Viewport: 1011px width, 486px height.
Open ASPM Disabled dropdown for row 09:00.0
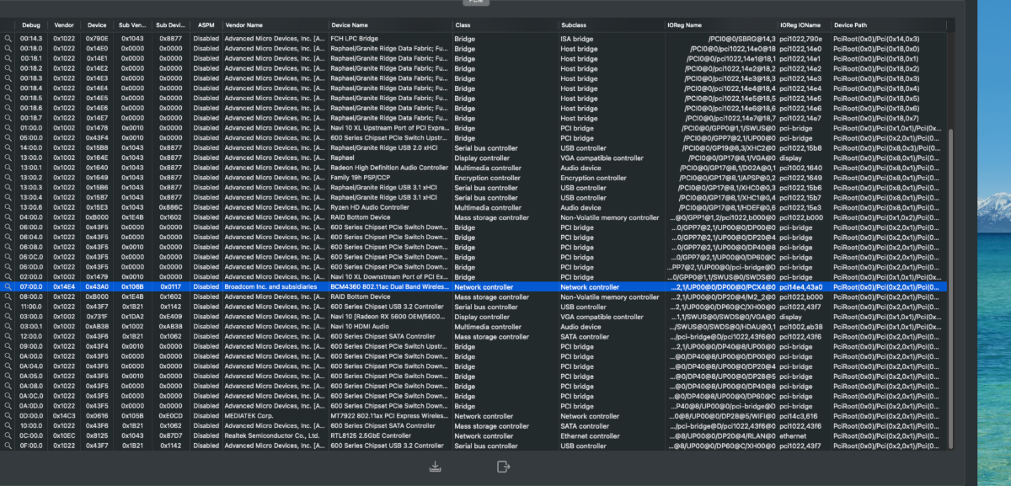click(x=205, y=347)
